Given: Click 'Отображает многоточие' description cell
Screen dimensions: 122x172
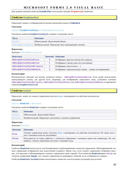Looking at the screenshot, I should (x=85, y=66).
